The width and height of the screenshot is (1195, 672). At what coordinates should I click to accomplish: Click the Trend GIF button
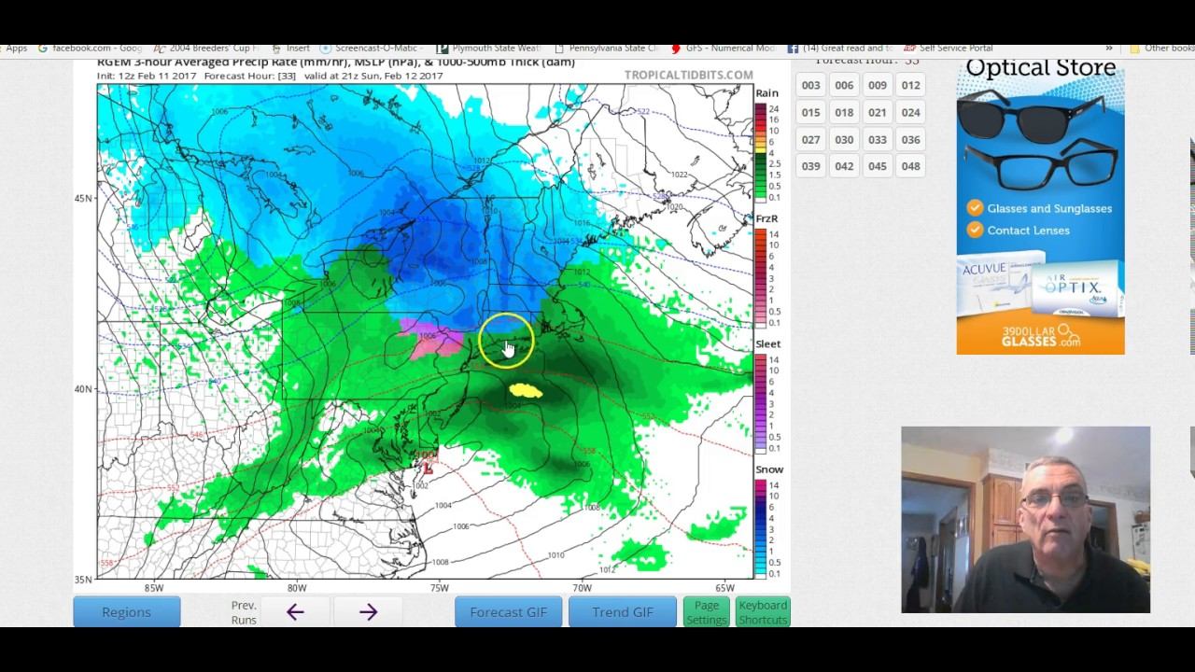[x=623, y=612]
